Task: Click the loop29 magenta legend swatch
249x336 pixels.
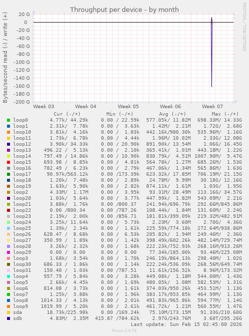Action: pos(9,252)
